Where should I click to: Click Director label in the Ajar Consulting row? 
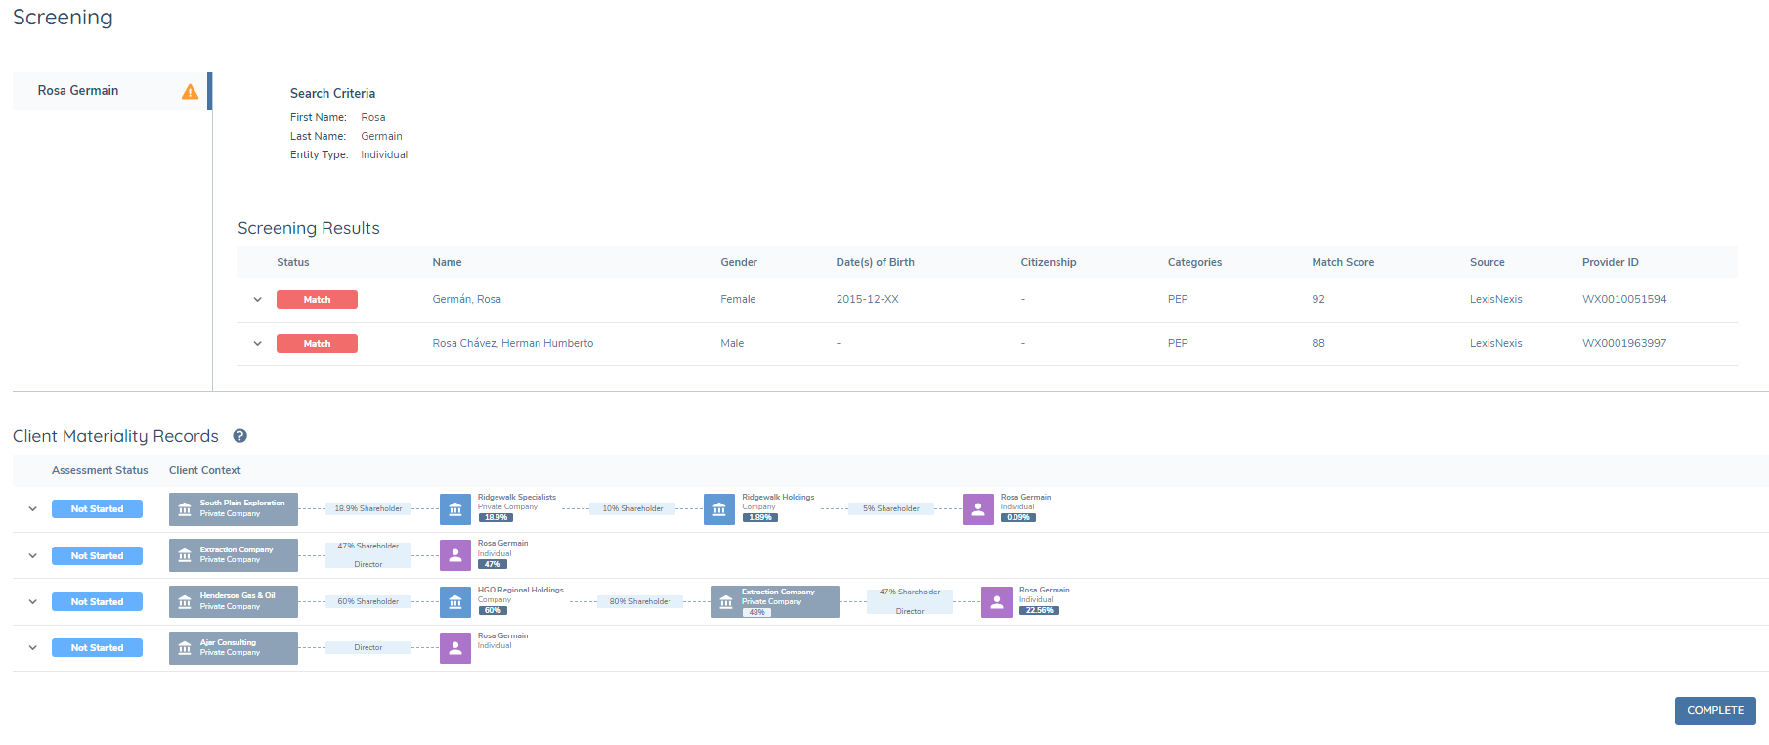click(x=368, y=647)
